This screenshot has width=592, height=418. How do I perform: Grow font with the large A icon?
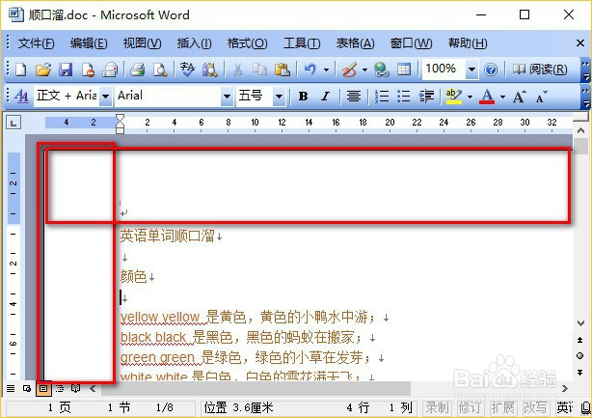519,97
